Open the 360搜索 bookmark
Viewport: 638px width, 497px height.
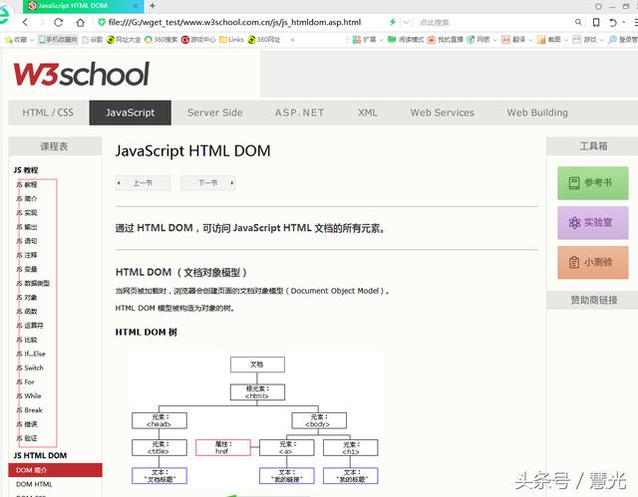(161, 40)
